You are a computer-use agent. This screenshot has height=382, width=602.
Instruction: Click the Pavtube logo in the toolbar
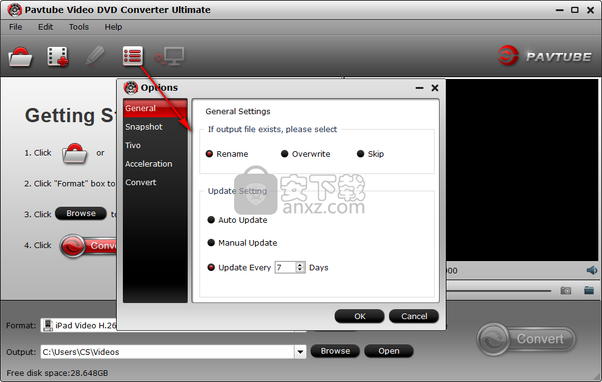[545, 56]
